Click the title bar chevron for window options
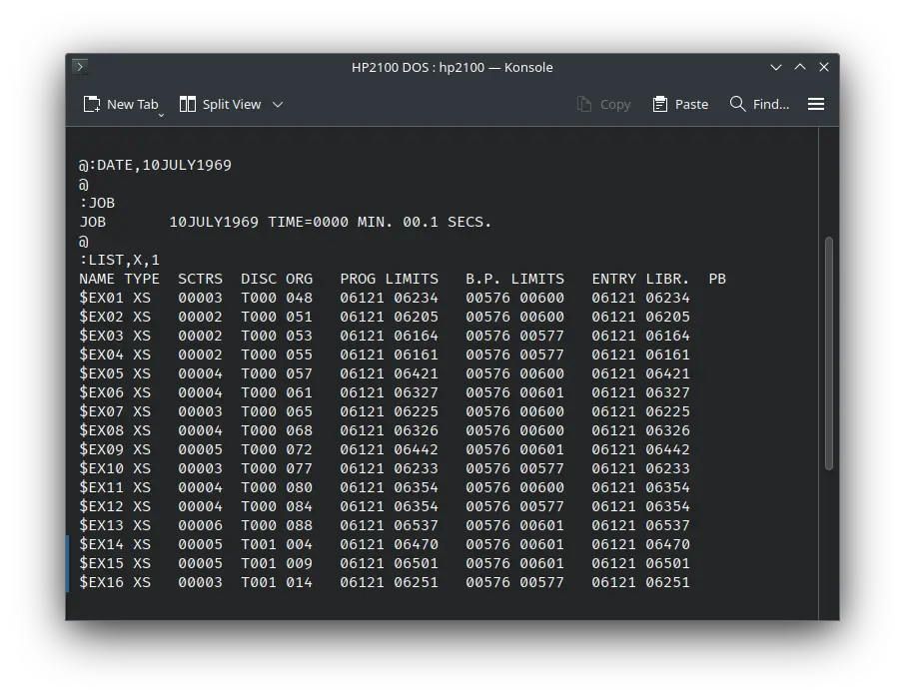Image resolution: width=906 pixels, height=699 pixels. pyautogui.click(x=776, y=67)
